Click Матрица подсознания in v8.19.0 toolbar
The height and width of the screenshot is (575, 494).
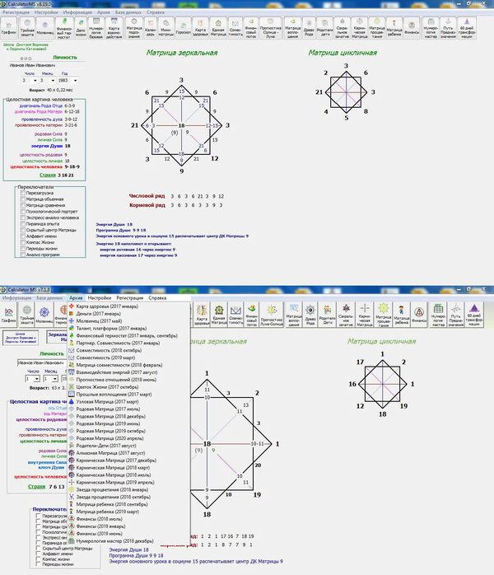tap(133, 27)
